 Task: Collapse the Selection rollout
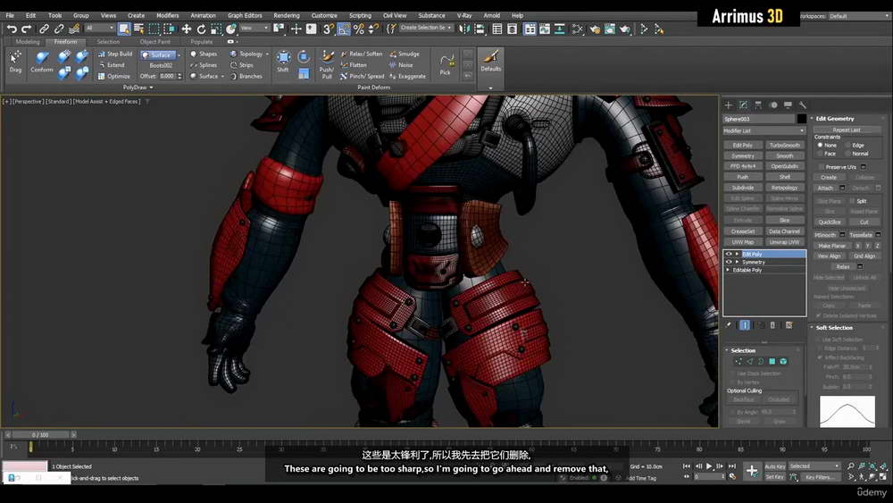tap(727, 350)
